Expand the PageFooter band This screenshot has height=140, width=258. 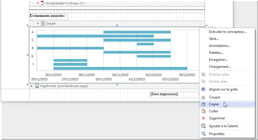pyautogui.click(x=32, y=86)
